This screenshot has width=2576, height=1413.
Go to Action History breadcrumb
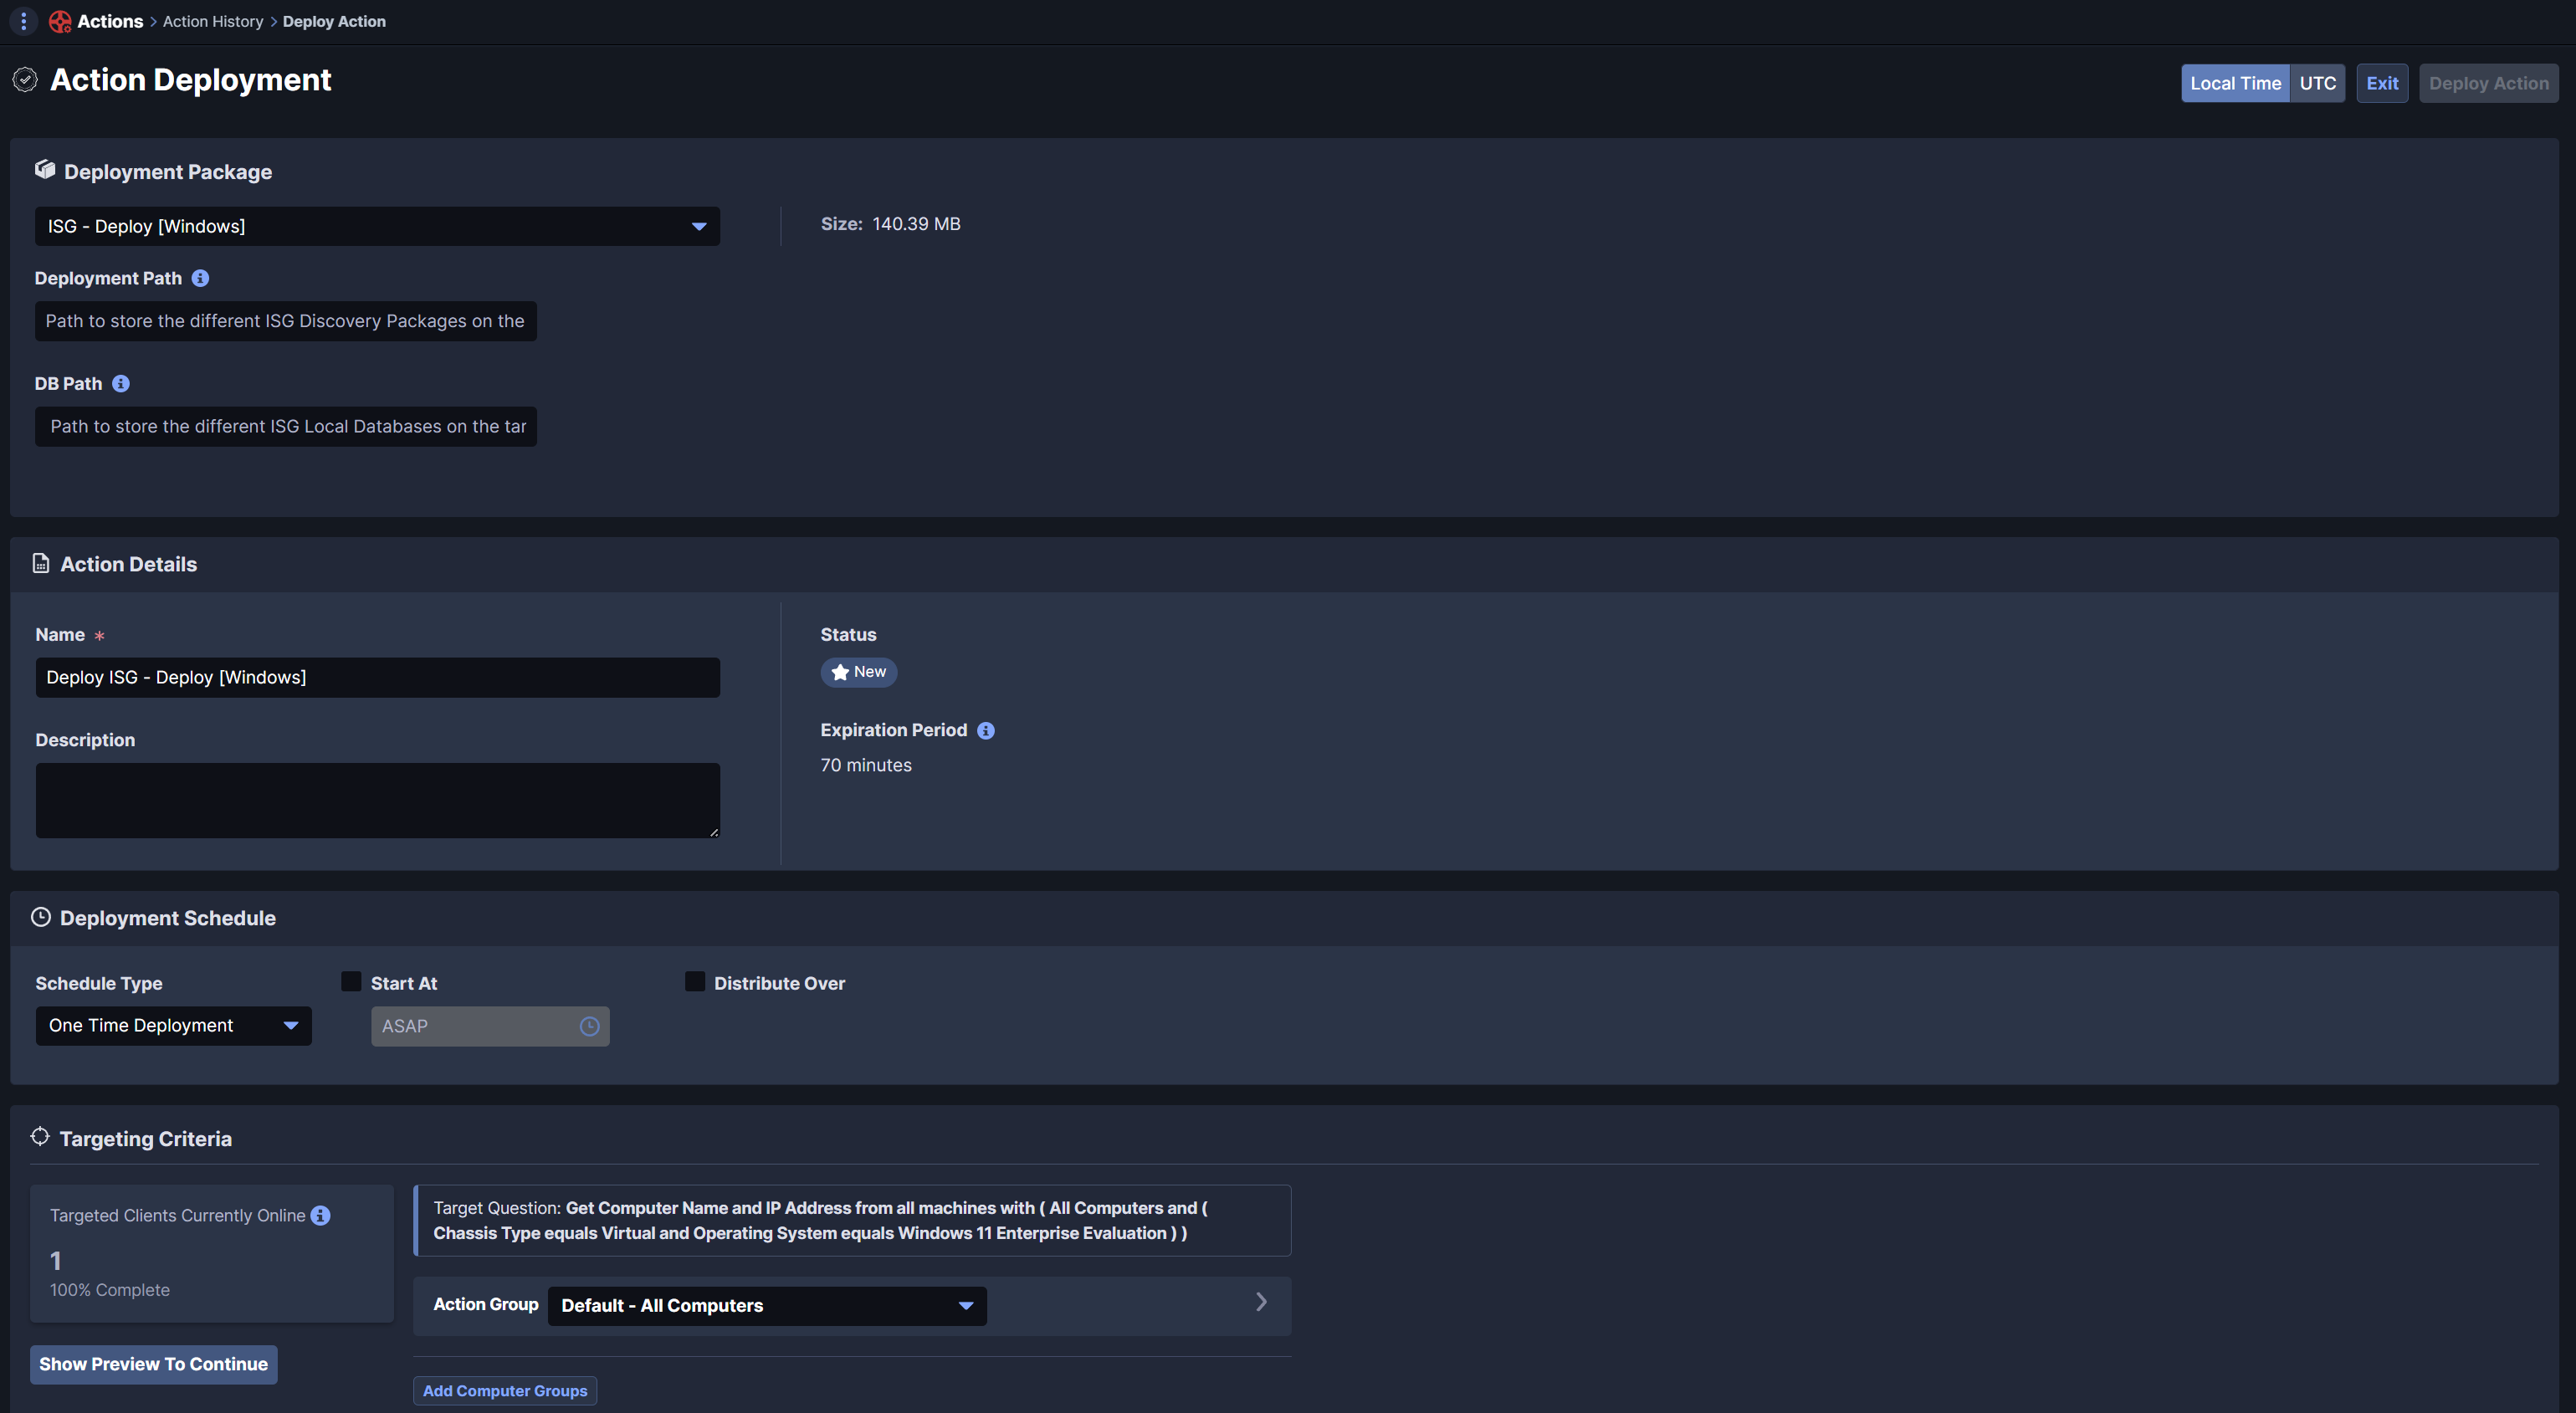pyautogui.click(x=213, y=21)
